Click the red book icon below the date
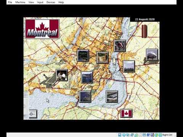 (144, 31)
